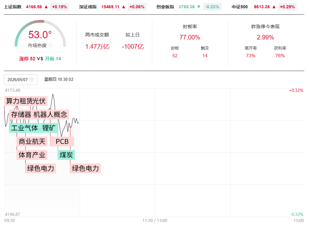309x225 pixels.
Task: Select the PCB sector tag
Action: pyautogui.click(x=62, y=142)
